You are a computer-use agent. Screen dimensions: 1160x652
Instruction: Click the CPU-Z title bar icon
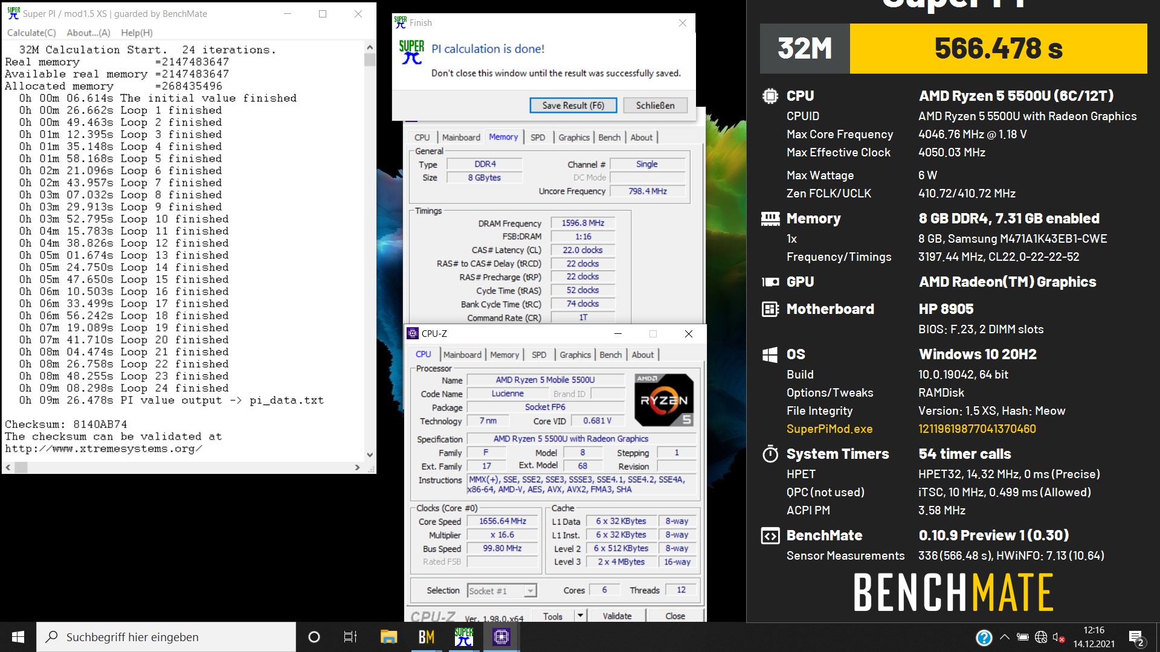click(413, 333)
